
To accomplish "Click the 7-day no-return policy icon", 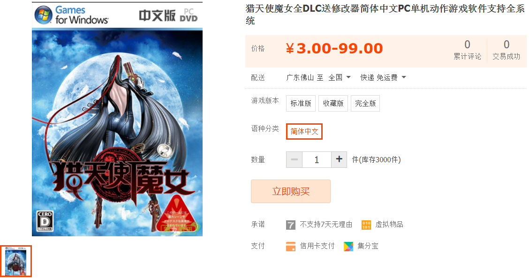I will (x=290, y=225).
